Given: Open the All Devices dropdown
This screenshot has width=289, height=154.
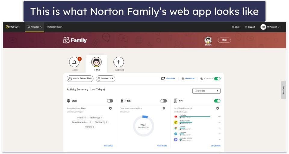Looking at the screenshot, I should (x=207, y=91).
